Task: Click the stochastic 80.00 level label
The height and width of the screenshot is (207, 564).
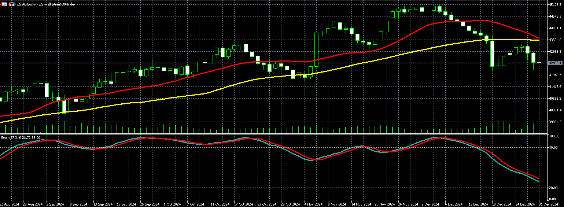Action: click(554, 148)
